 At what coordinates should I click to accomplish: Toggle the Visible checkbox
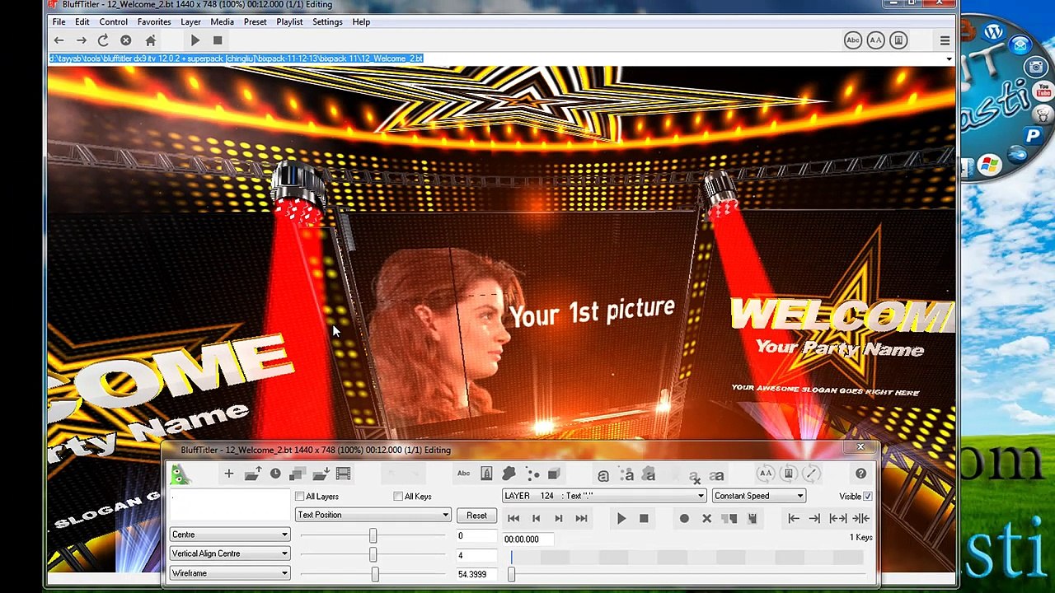point(867,497)
